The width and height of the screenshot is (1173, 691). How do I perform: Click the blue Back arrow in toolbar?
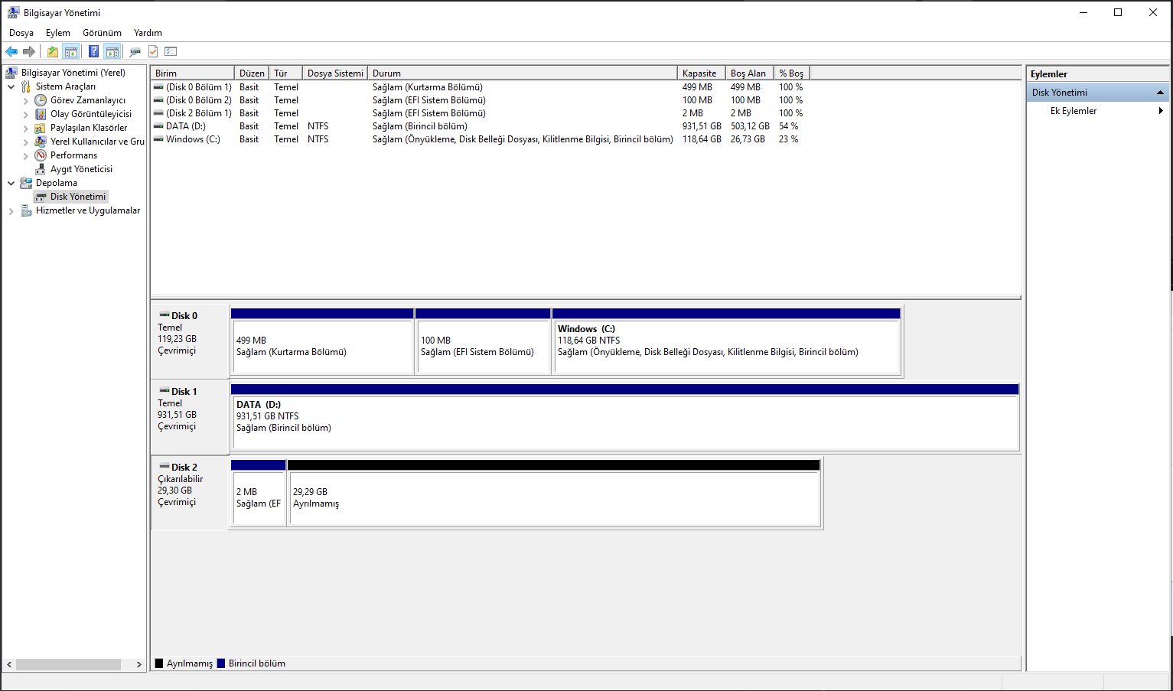click(11, 51)
